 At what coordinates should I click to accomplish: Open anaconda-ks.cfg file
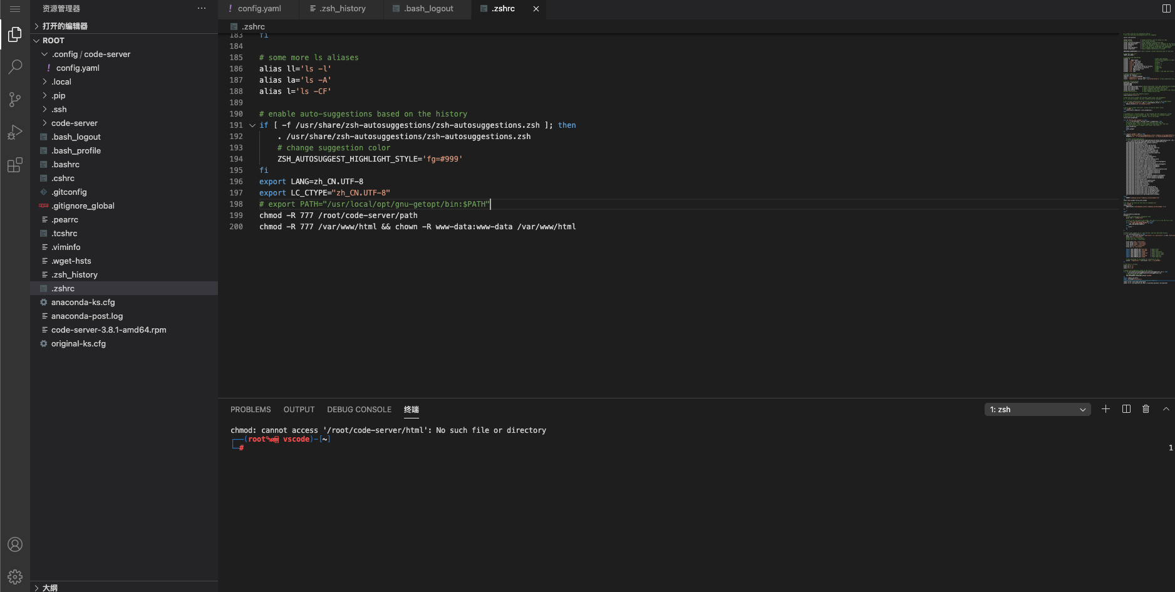pyautogui.click(x=124, y=303)
